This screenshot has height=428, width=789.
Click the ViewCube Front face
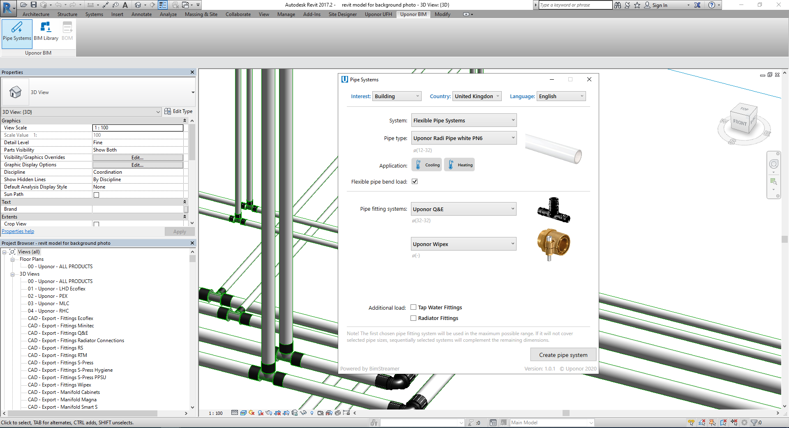[x=740, y=122]
